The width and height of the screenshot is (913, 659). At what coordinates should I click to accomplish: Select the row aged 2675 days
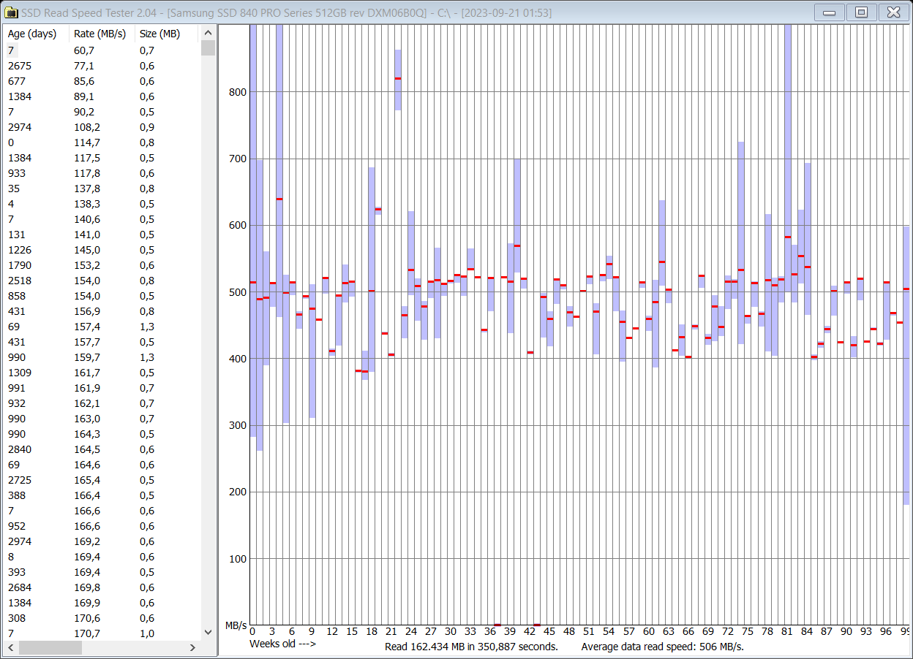coord(73,66)
